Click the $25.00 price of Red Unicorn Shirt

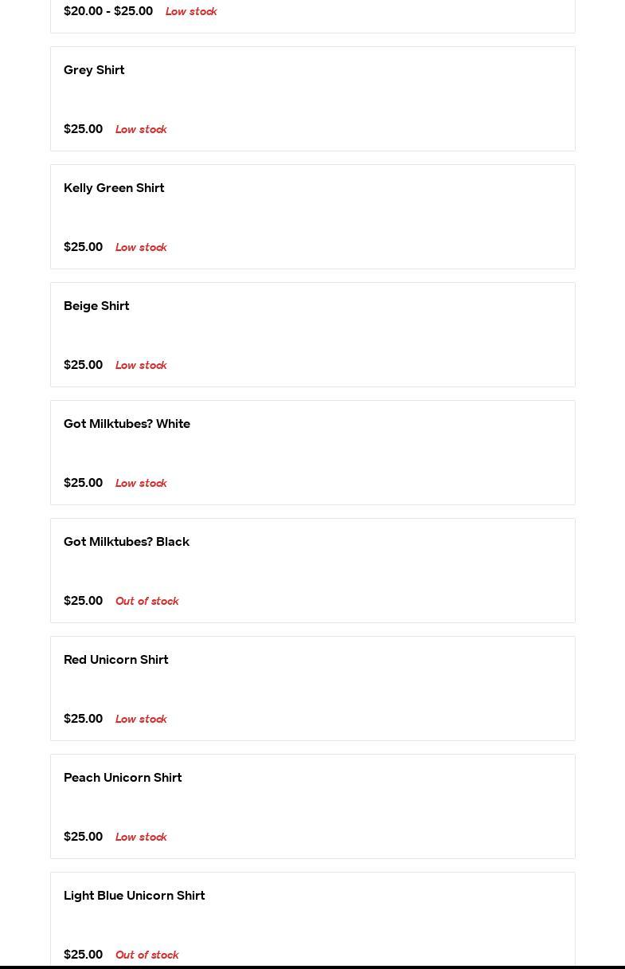click(83, 719)
